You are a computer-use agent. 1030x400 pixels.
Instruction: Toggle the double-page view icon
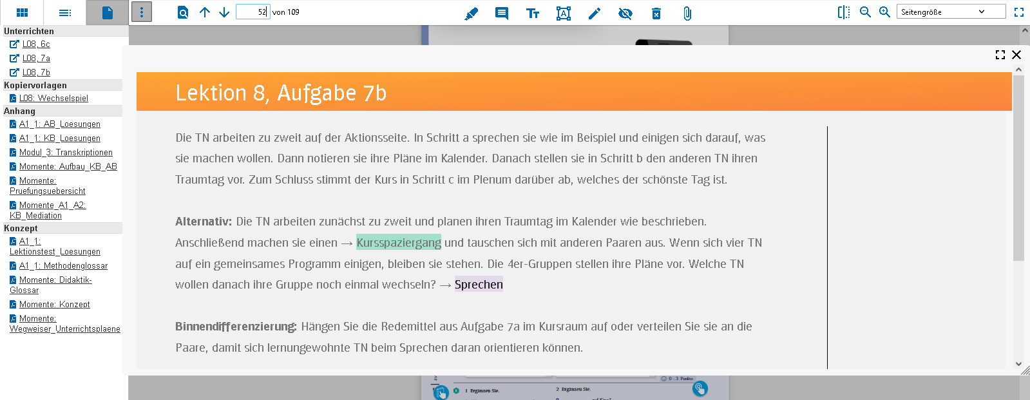click(x=844, y=12)
